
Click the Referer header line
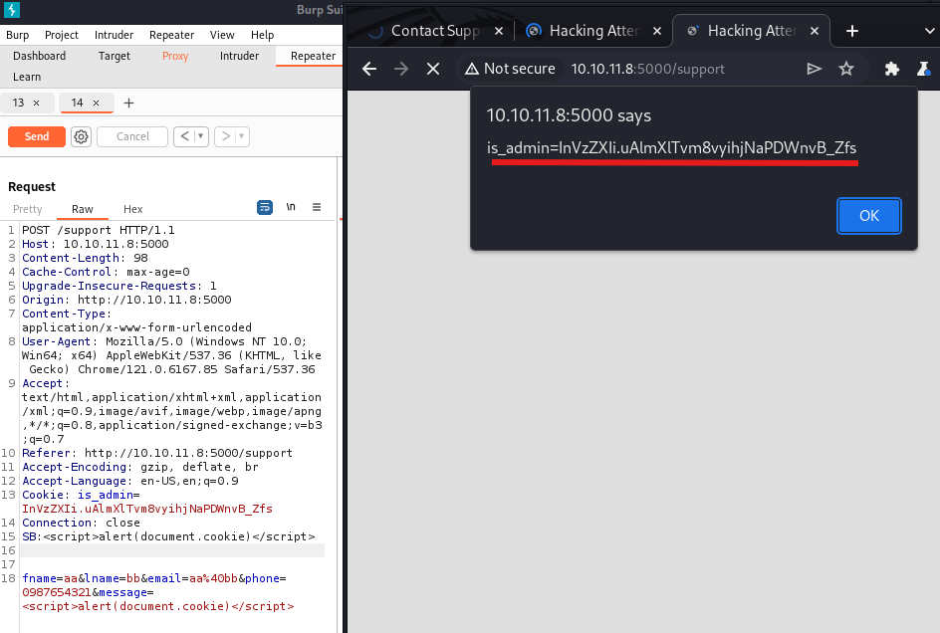(157, 453)
